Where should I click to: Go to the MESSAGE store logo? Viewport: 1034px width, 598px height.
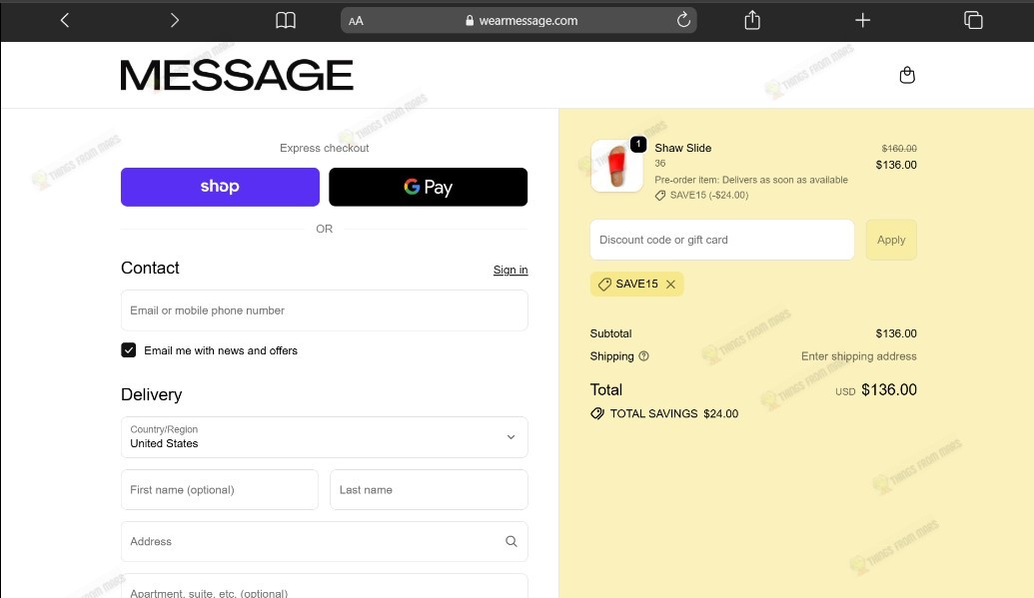pos(237,75)
